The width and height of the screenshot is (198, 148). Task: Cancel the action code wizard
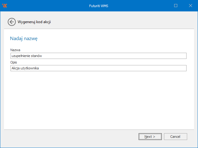click(x=175, y=137)
